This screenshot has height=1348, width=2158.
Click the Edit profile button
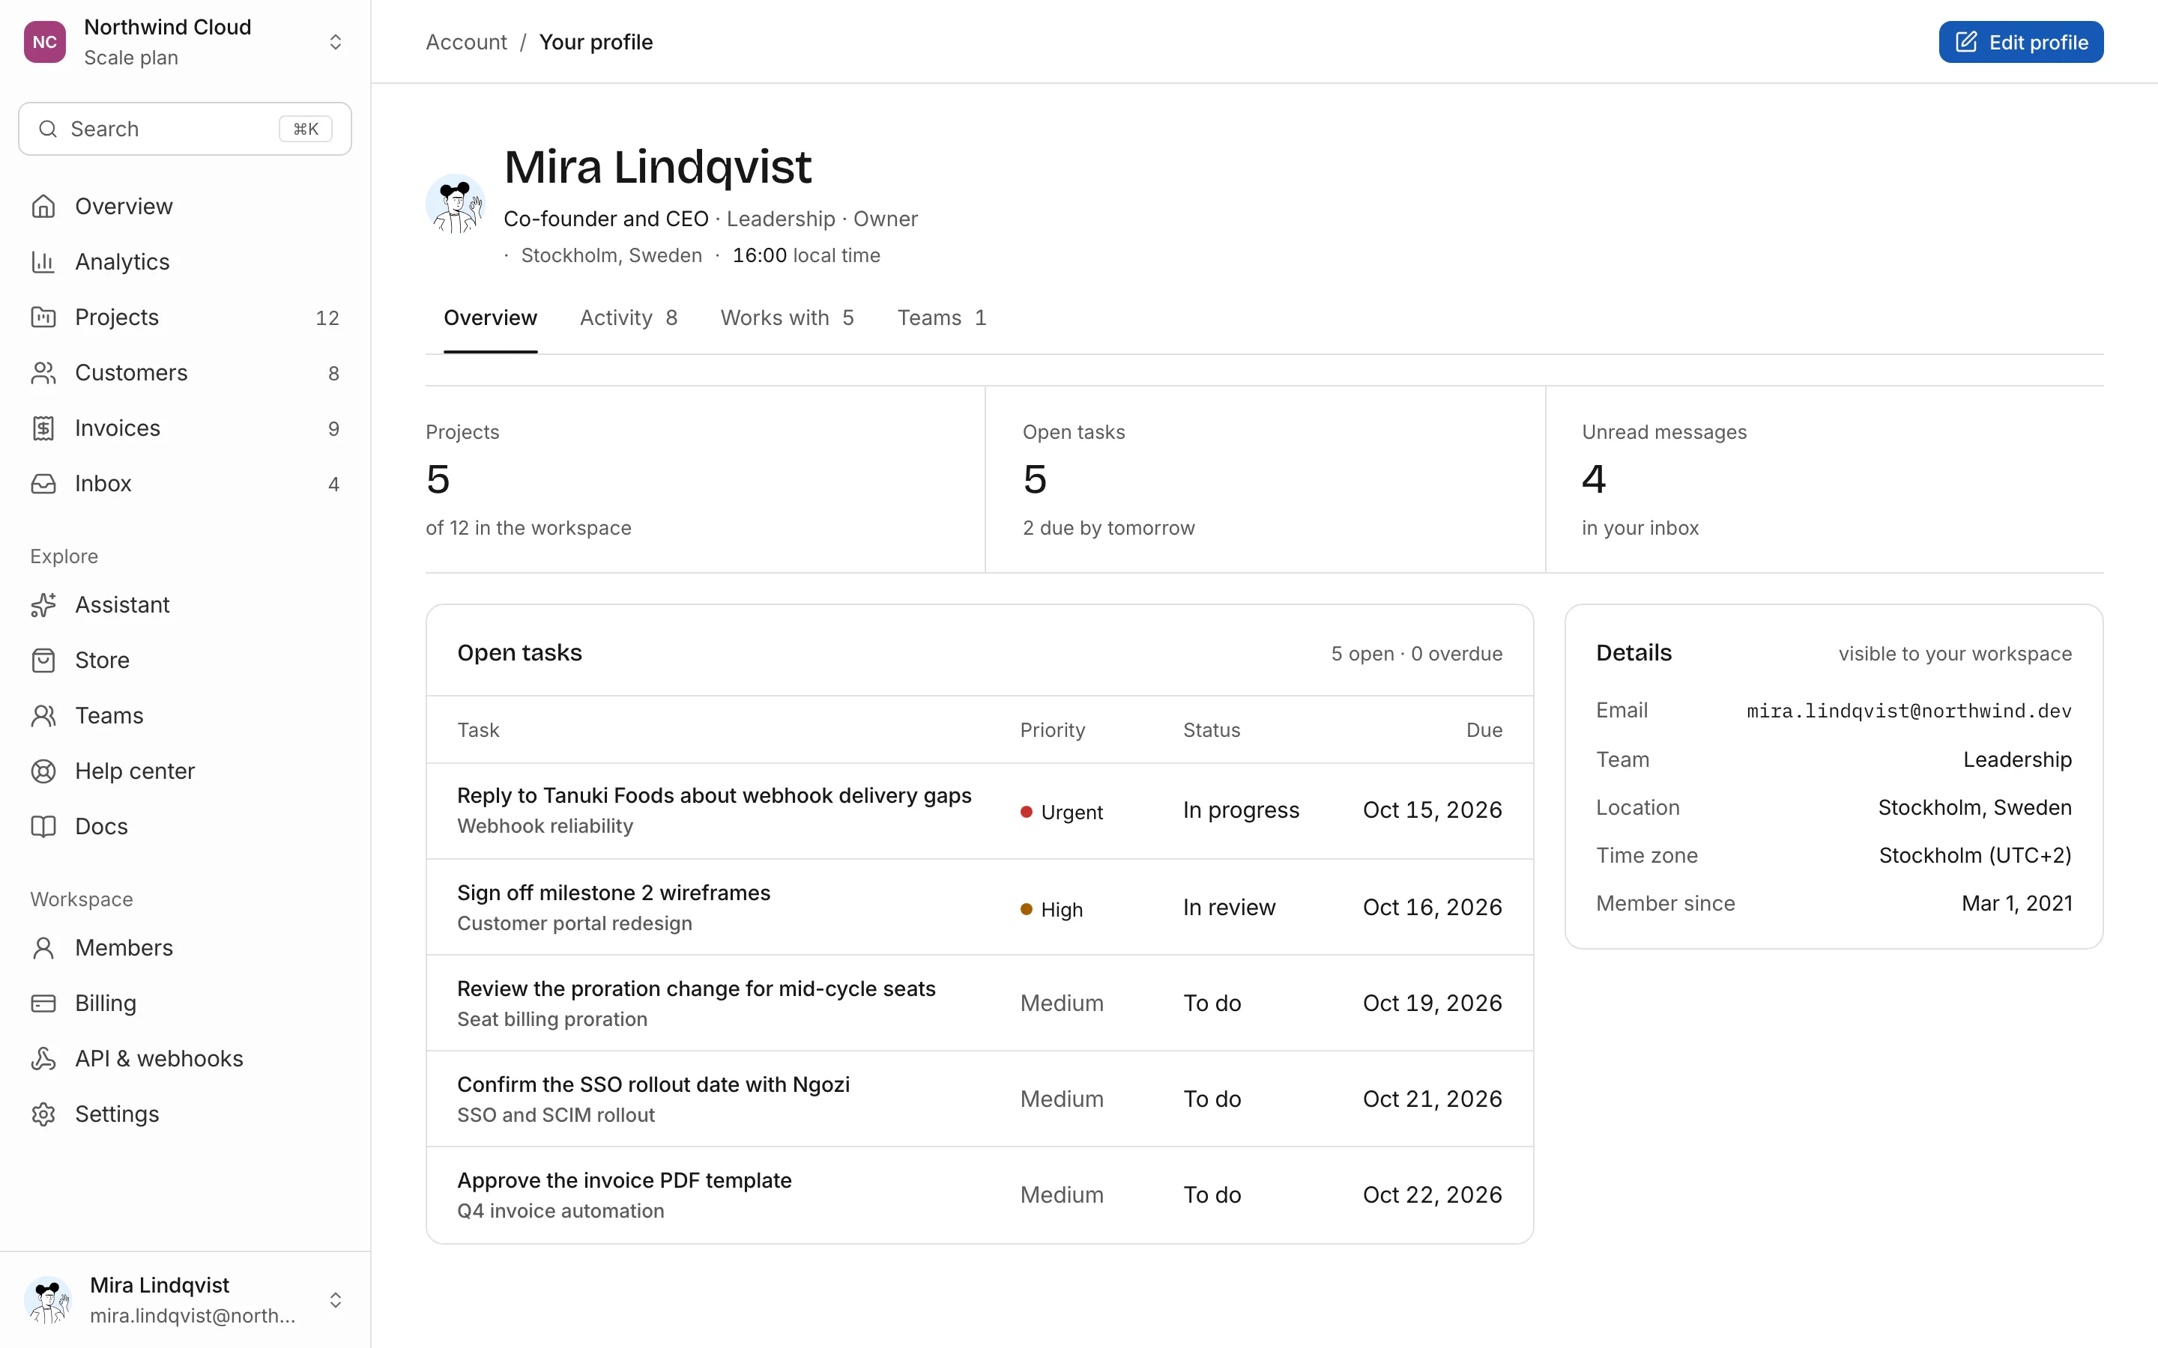coord(2021,42)
